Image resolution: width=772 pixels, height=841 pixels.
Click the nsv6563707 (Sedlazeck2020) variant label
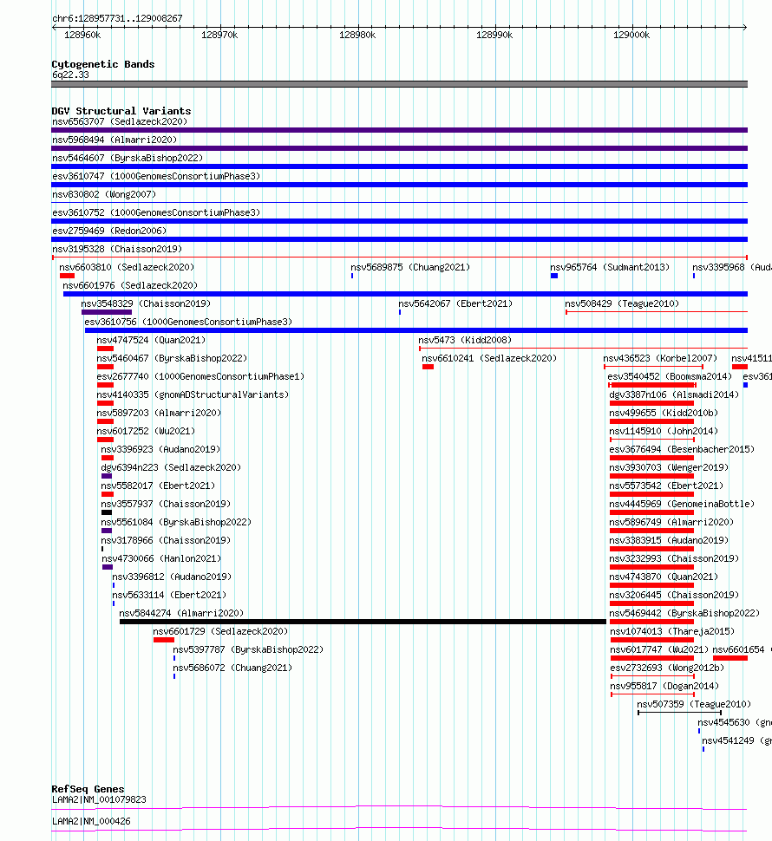point(120,121)
